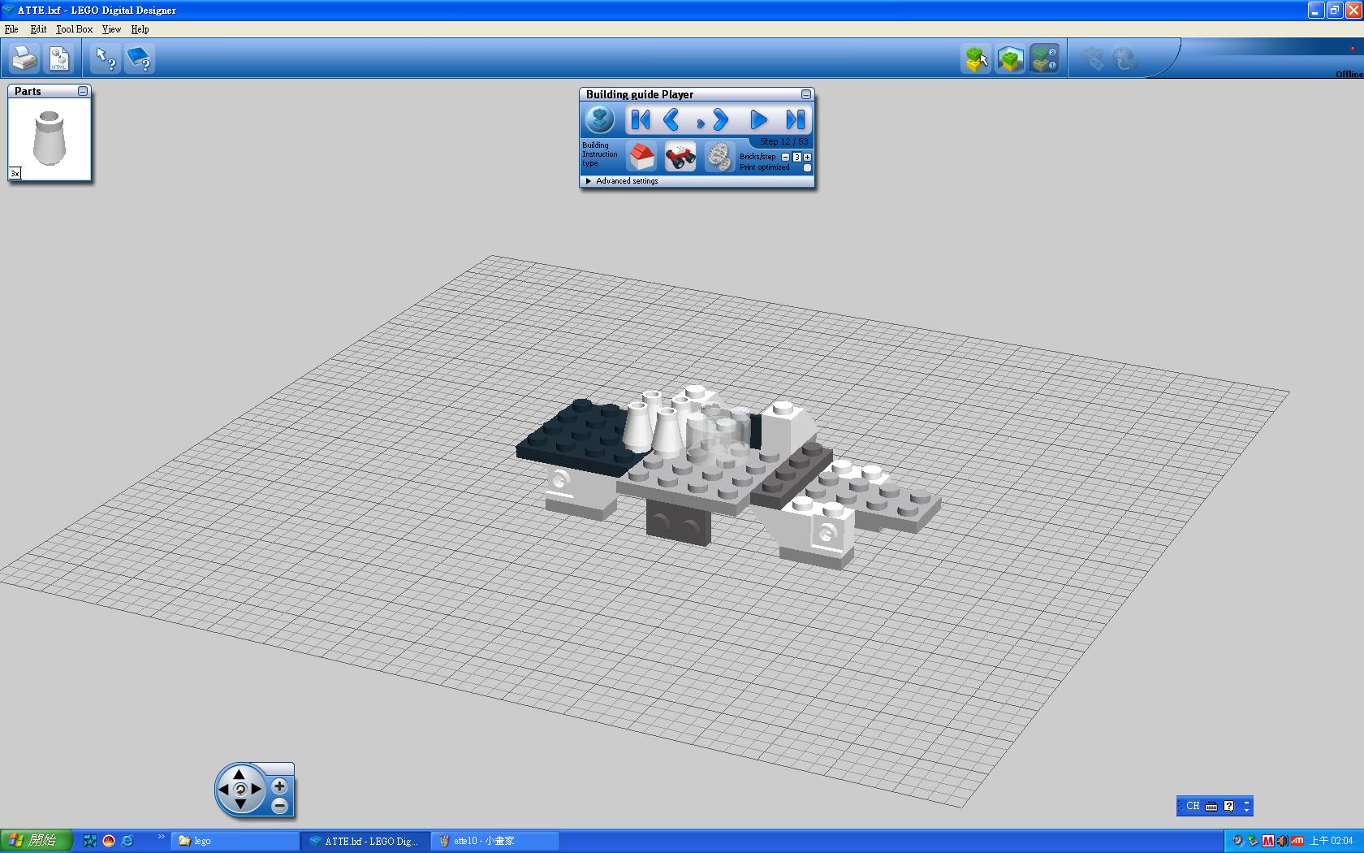Viewport: 1364px width, 853px height.
Task: Expand the quick launch overflow chevron
Action: click(161, 837)
